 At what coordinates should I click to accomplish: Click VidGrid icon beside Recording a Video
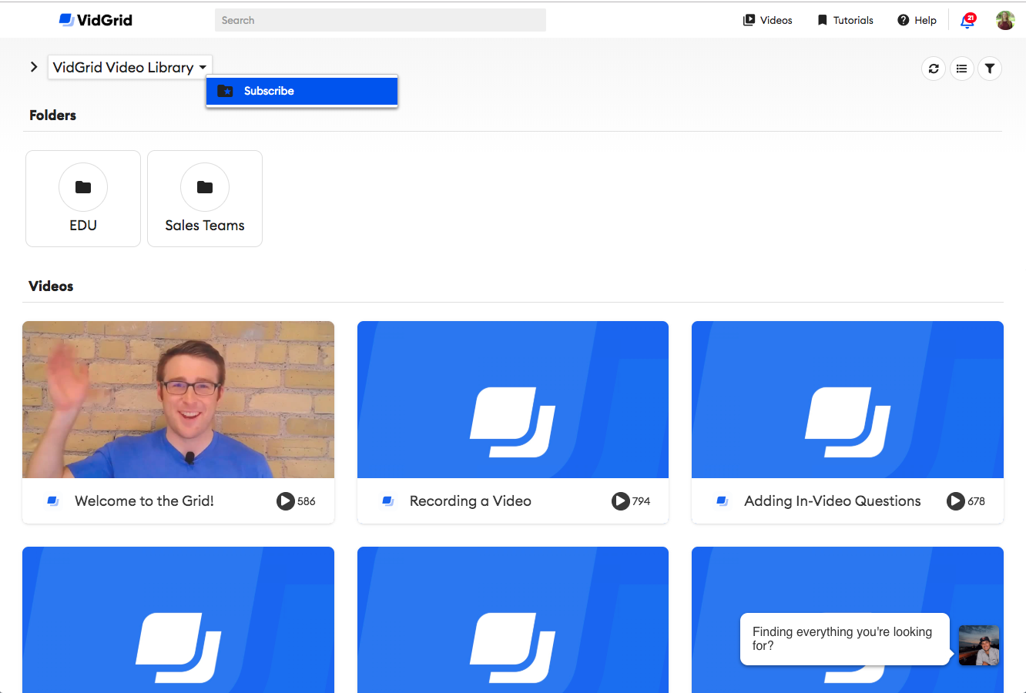388,501
